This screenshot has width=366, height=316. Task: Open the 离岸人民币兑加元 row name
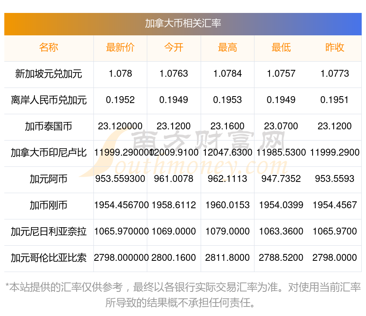click(x=49, y=100)
